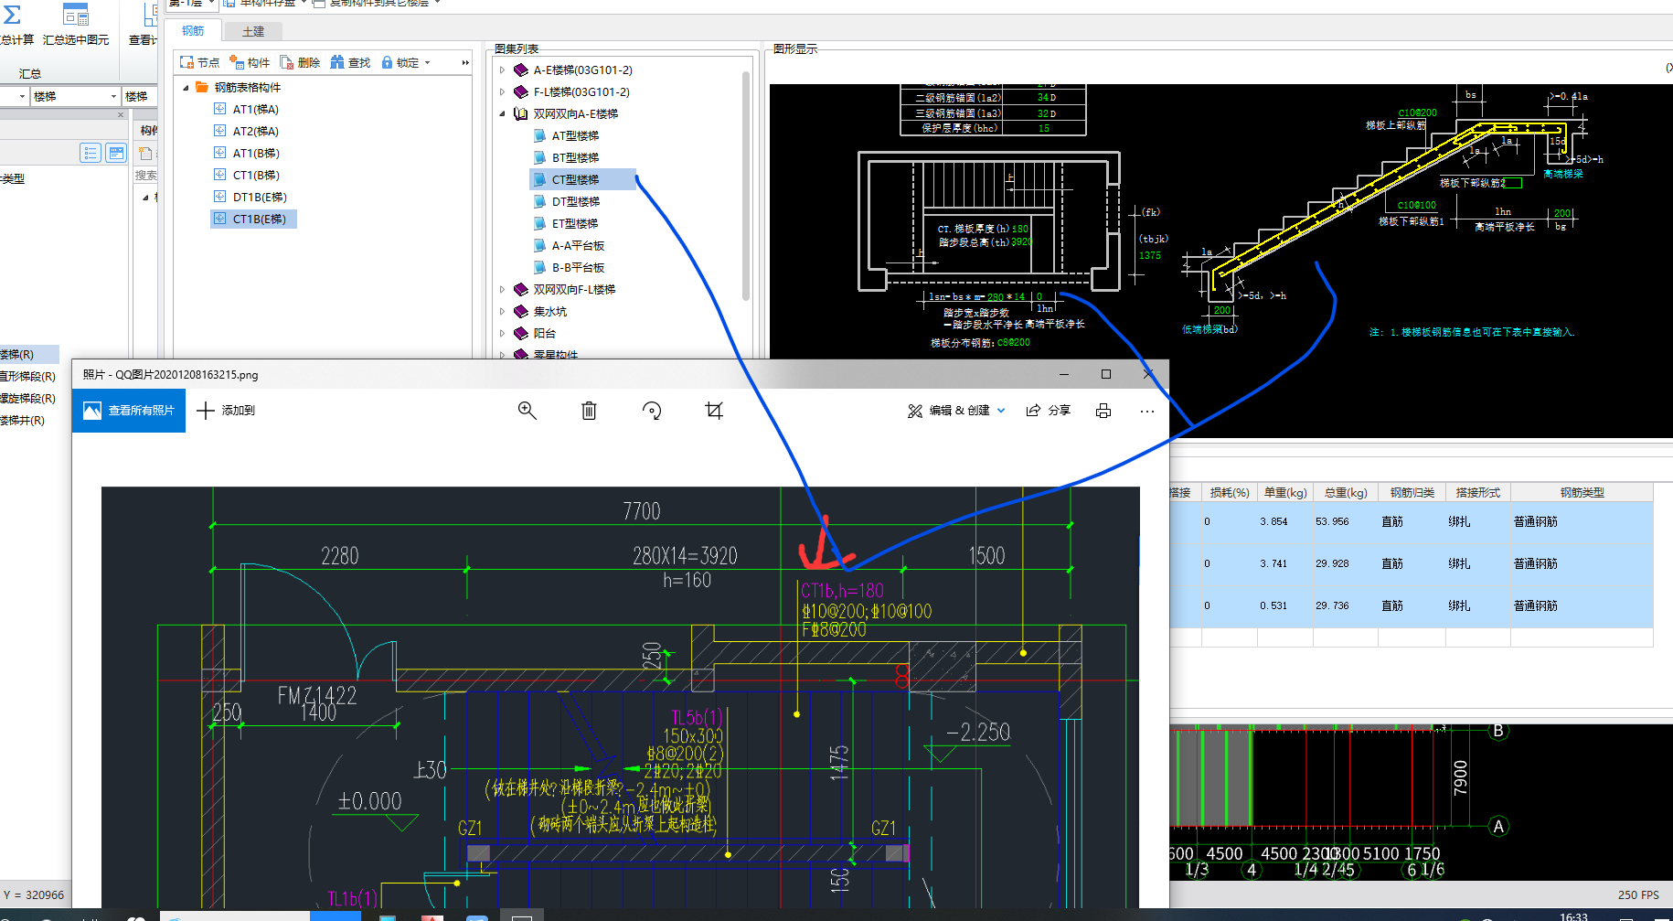Click the print icon in Photos viewer

point(1103,411)
